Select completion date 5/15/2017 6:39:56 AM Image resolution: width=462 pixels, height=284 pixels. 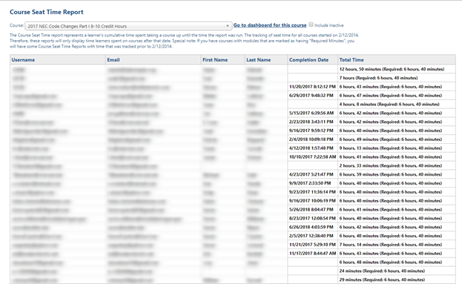tap(312, 113)
